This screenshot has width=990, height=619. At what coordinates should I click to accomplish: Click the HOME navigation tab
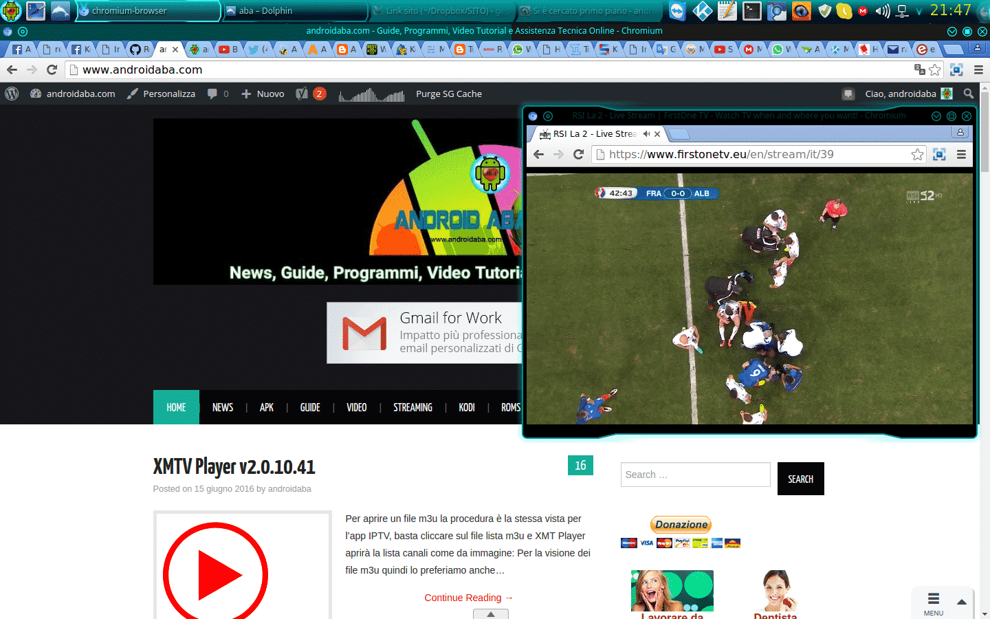coord(176,407)
